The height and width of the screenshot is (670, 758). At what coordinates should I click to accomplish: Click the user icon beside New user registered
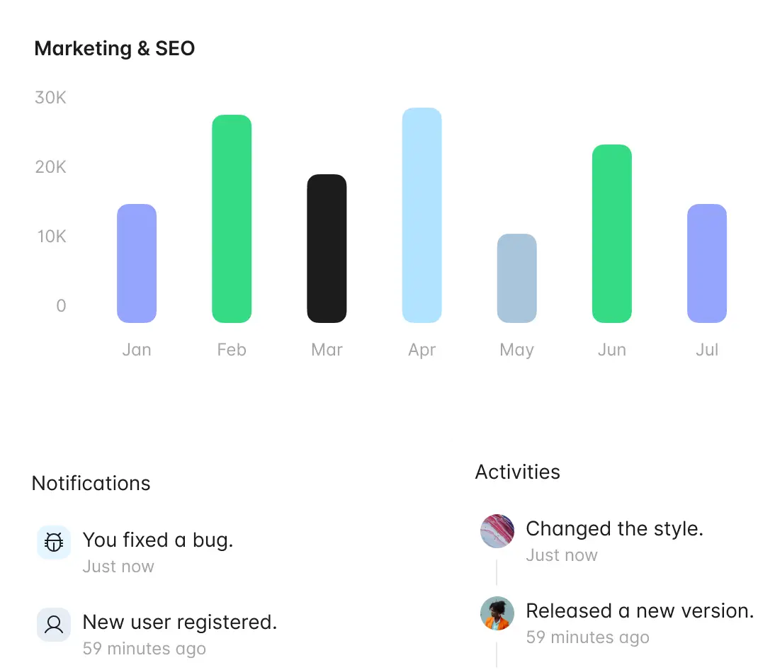tap(54, 624)
